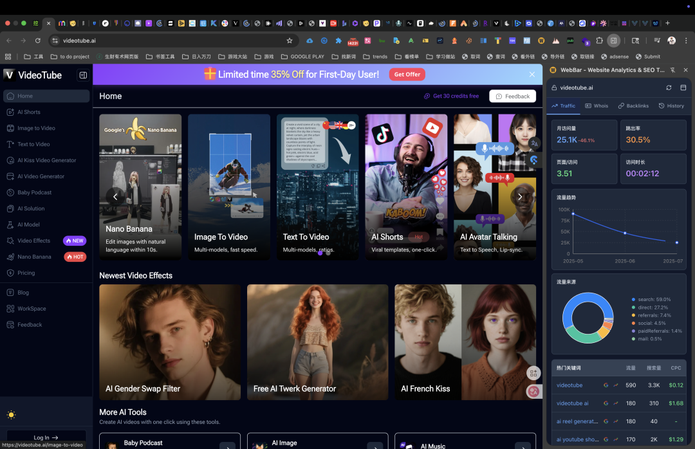This screenshot has height=449, width=695.
Task: Open the Nano Banana feature card
Action: click(x=140, y=187)
